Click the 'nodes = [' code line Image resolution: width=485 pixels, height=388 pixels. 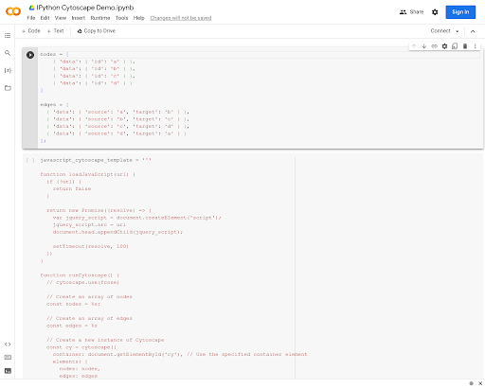point(54,54)
